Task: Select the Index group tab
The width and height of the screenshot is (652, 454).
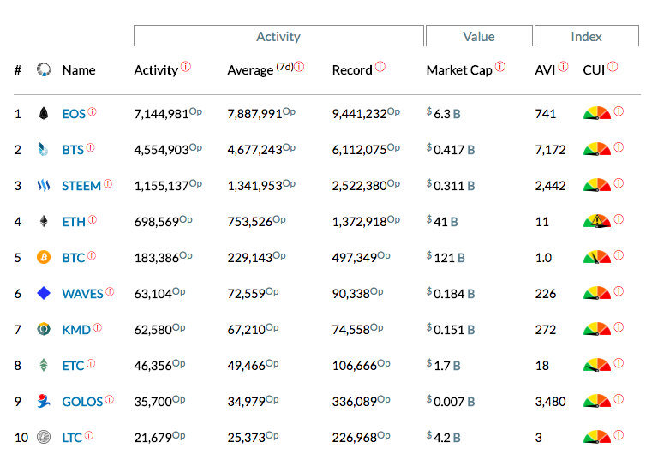Action: coord(586,37)
